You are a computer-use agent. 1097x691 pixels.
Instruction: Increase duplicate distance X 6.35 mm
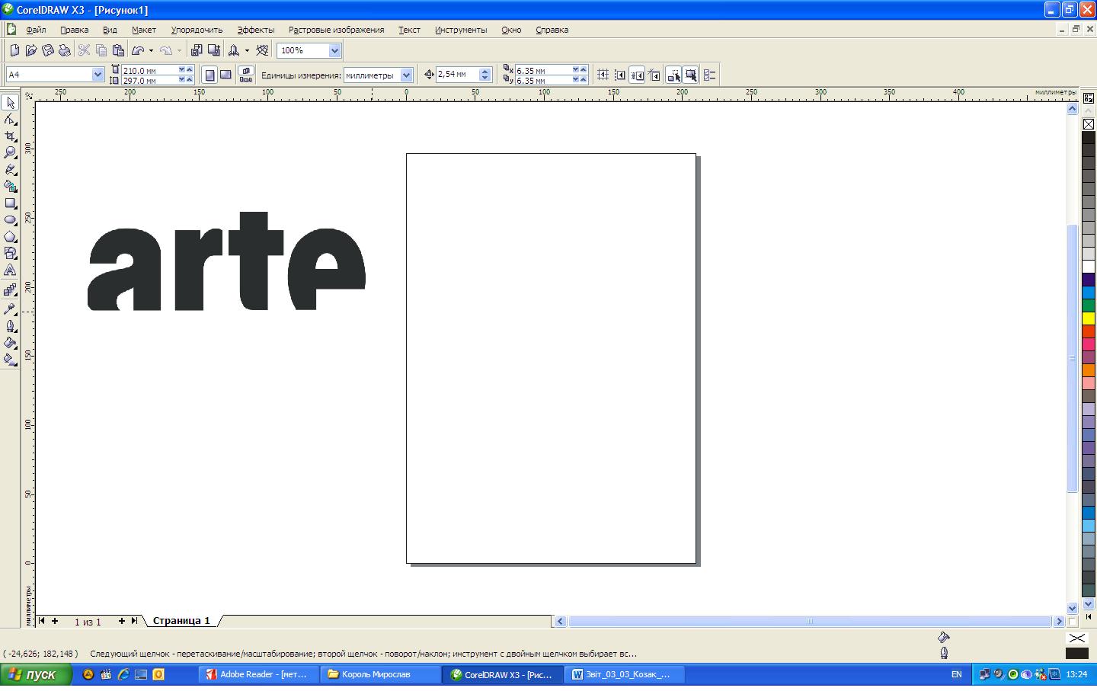[x=584, y=70]
